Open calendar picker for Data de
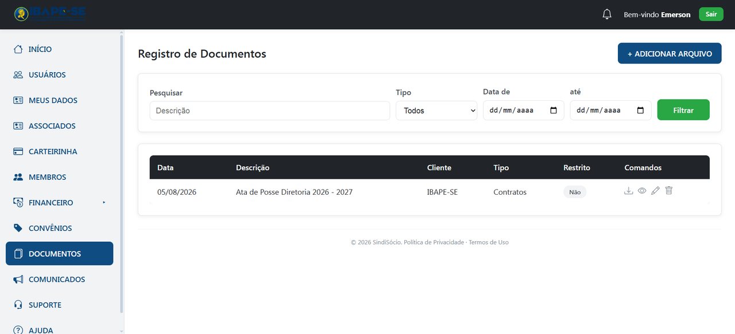The image size is (735, 334). pos(554,111)
